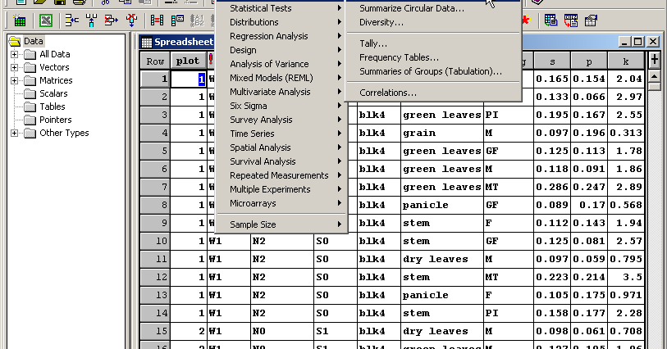Choose Summarize Circular Data menu item
Viewport: 667px width, 349px height.
433,8
